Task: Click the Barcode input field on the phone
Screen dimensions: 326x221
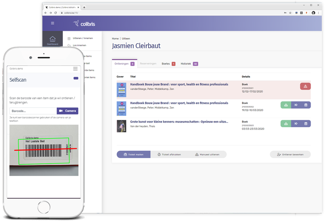Action: click(33, 111)
